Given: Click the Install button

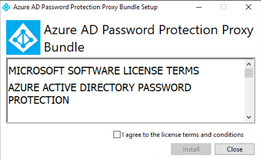Looking at the screenshot, I should click(191, 149).
